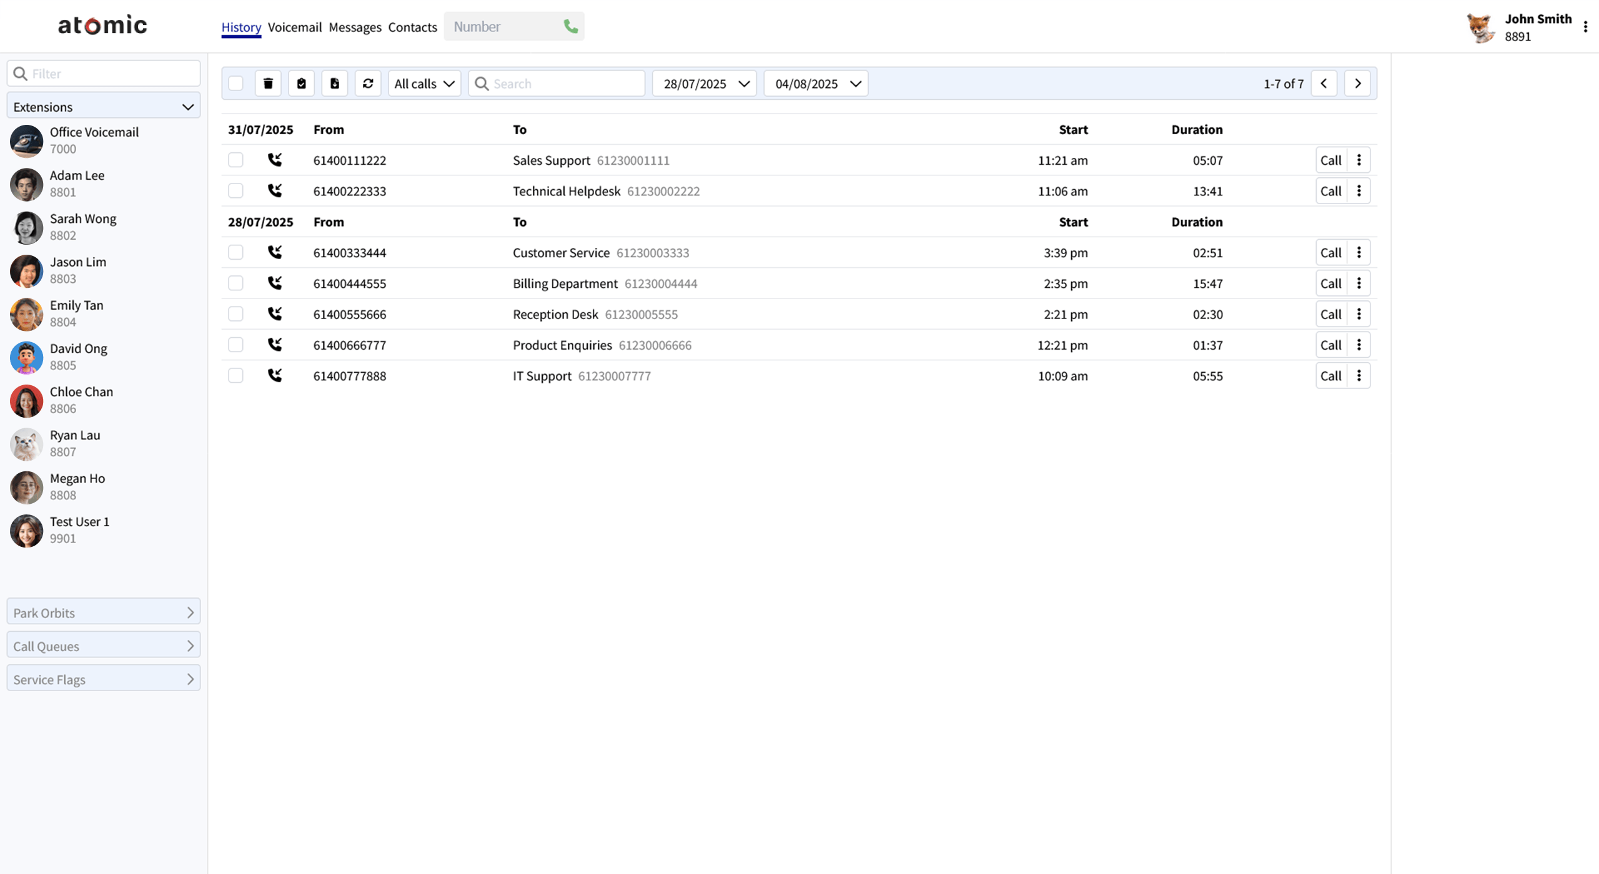This screenshot has width=1599, height=874.
Task: Toggle the select-all checkbox in toolbar
Action: (235, 84)
